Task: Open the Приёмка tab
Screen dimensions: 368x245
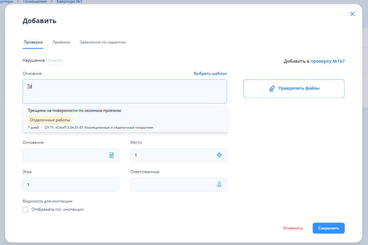Action: 61,42
